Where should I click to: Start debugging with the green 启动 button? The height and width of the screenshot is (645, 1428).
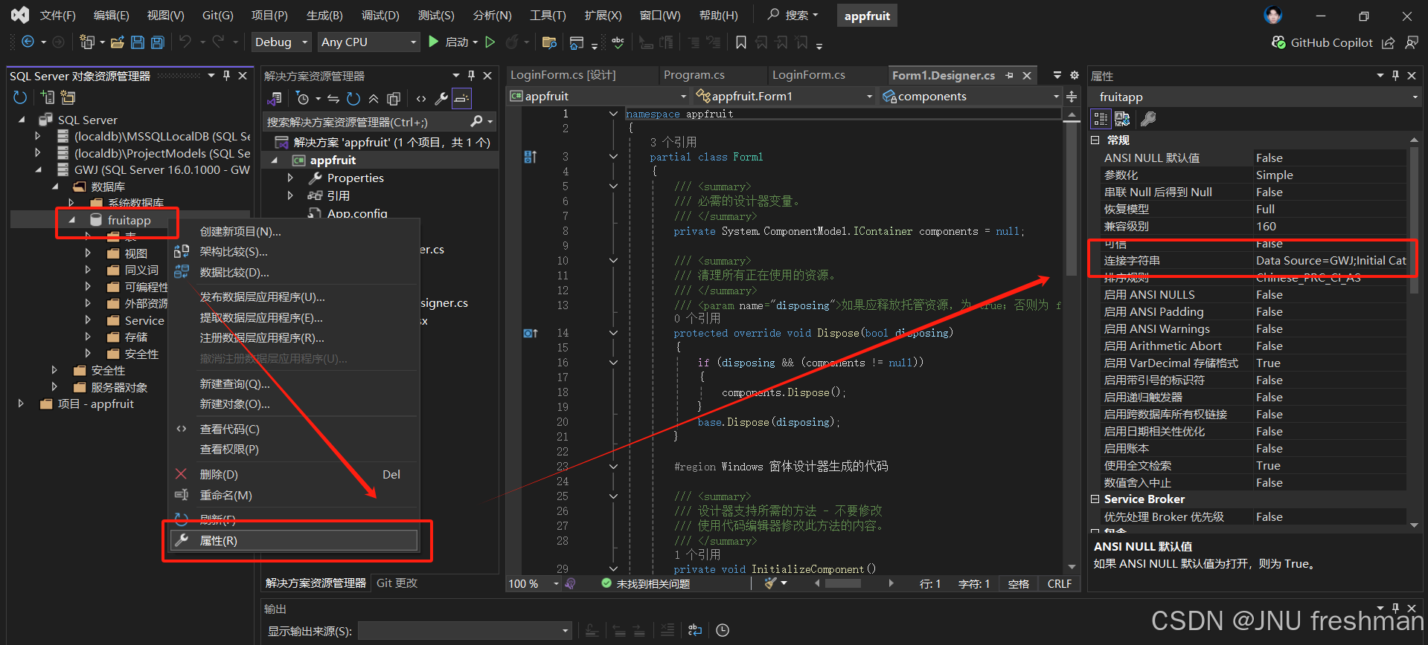pos(452,42)
